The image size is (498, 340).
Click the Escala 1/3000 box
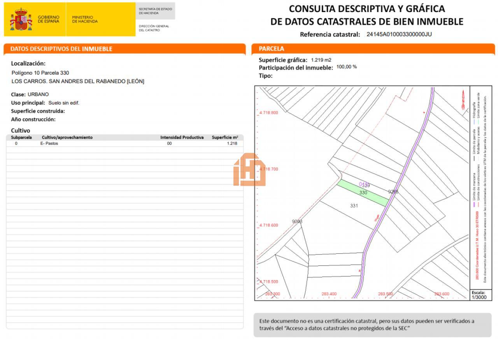click(478, 295)
